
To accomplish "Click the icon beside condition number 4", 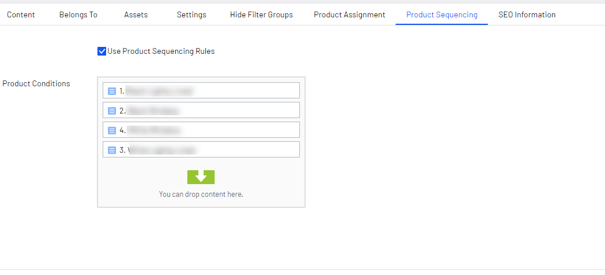I will click(113, 130).
